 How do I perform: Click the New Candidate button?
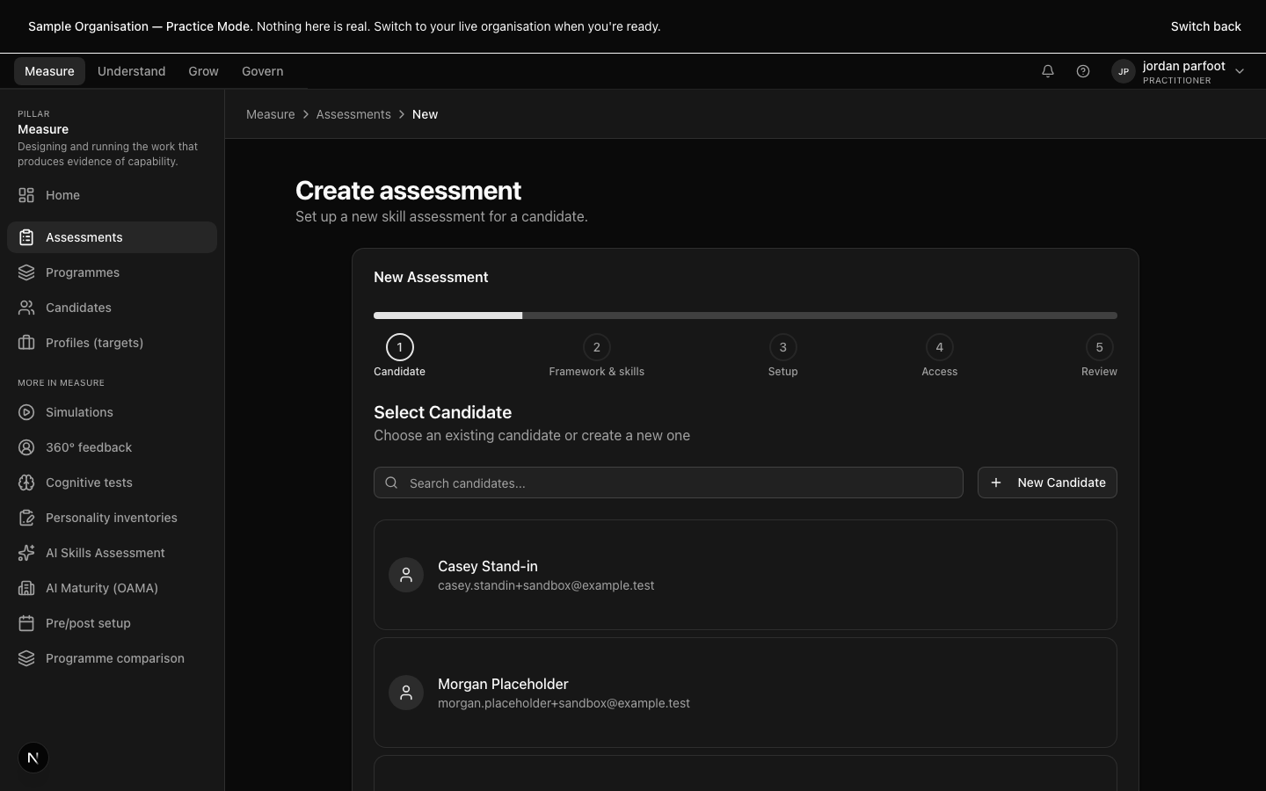click(1047, 483)
